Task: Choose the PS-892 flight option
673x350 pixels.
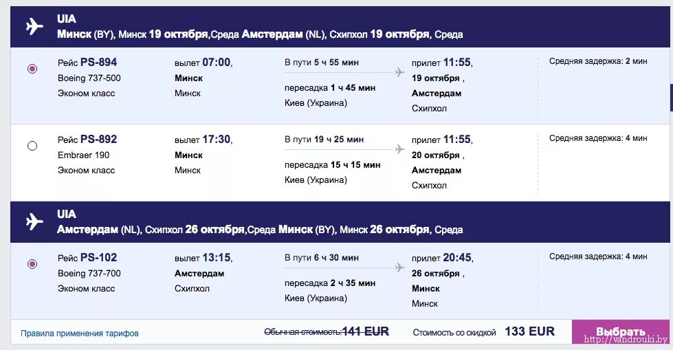Action: (32, 146)
